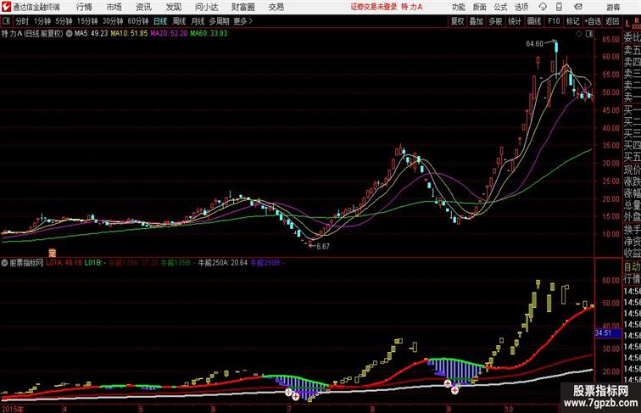Open the 财富圈 menu

tap(242, 7)
